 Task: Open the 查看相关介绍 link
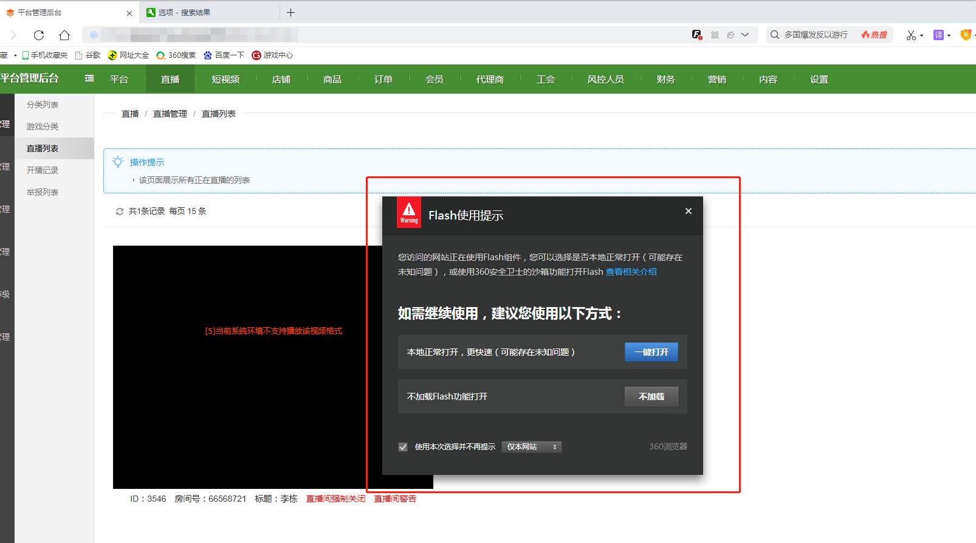tap(631, 272)
